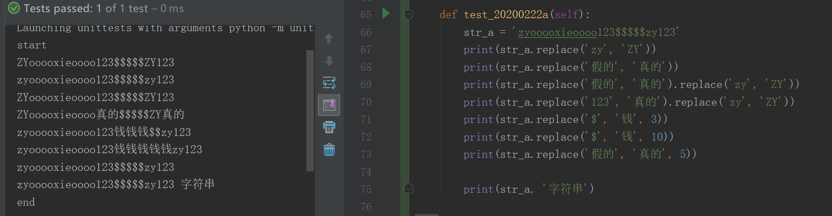Clear console output with trash icon
Screen dimensions: 832x216
pyautogui.click(x=329, y=149)
